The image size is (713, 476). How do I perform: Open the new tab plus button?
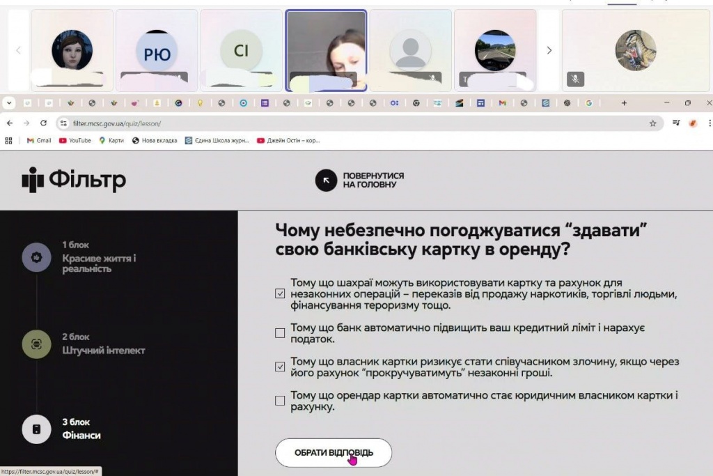pos(624,103)
